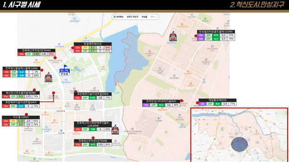Click the 전북혁신우미린2단지(462) label header
Image resolution: width=289 pixels, height=162 pixels.
(37, 50)
